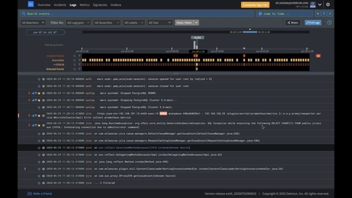Click the Jun 07 to Jul 07 date range
Image resolution: width=352 pixels, height=198 pixels.
click(45, 32)
